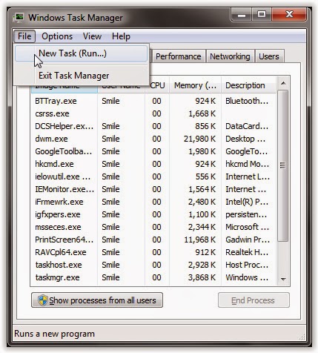Image resolution: width=318 pixels, height=353 pixels.
Task: Sort processes by CPU column header
Action: coord(157,85)
